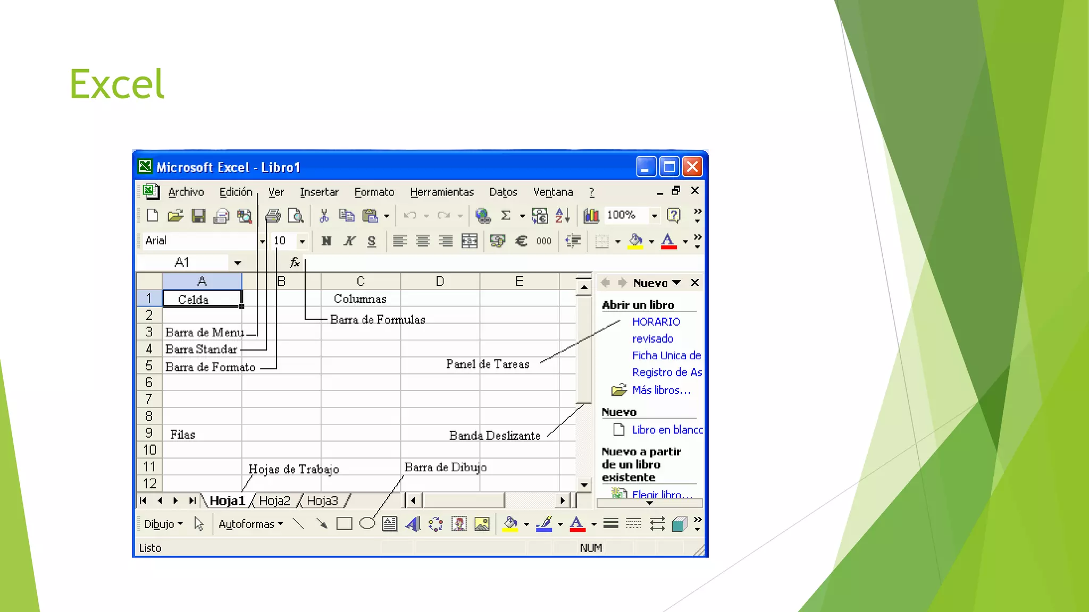Image resolution: width=1089 pixels, height=612 pixels.
Task: Click the AutoSum sigma icon
Action: [x=506, y=215]
